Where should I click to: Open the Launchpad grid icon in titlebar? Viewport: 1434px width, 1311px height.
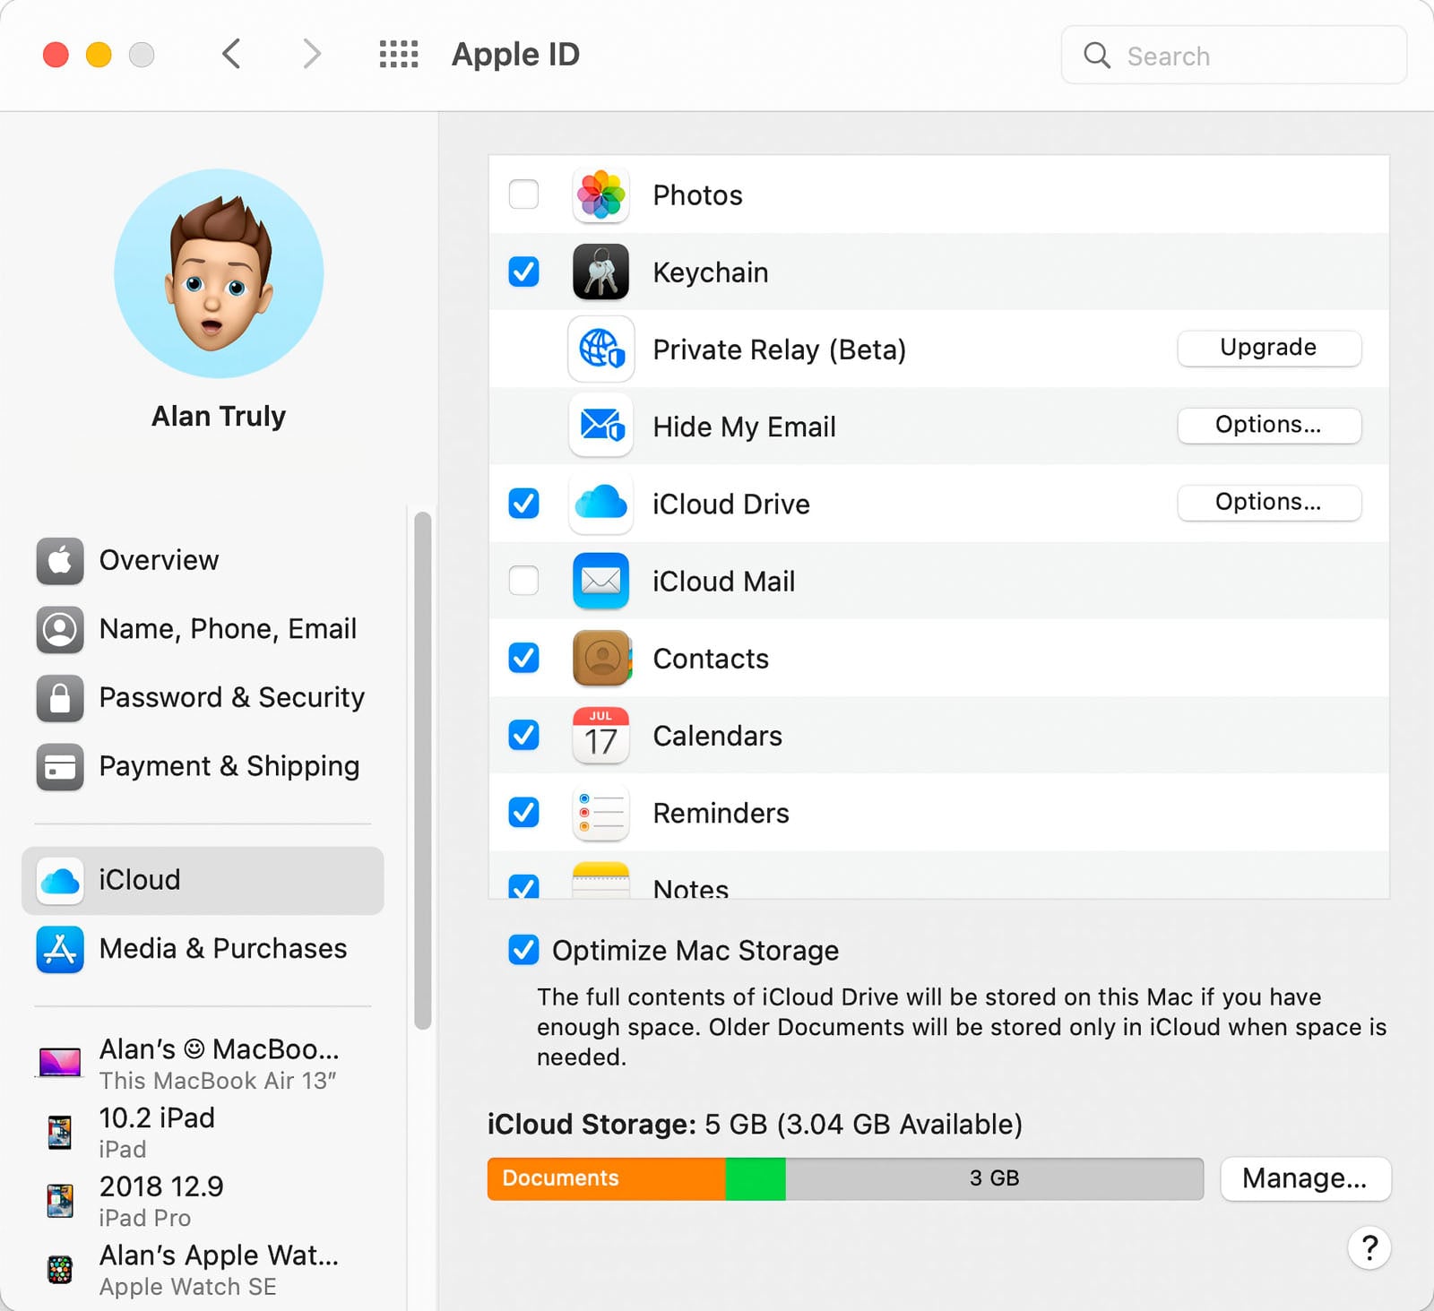tap(397, 54)
